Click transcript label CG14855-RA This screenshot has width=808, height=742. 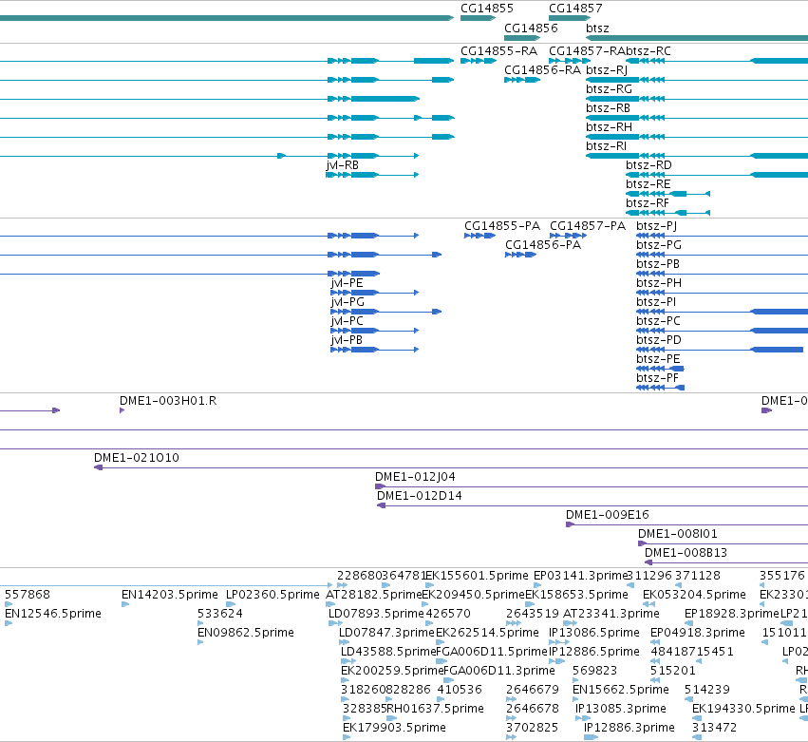498,51
